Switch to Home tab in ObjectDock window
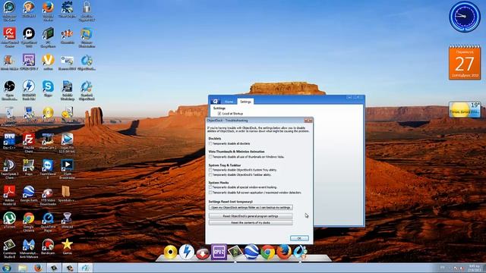Screen dimensions: 486x273 pyautogui.click(x=229, y=102)
